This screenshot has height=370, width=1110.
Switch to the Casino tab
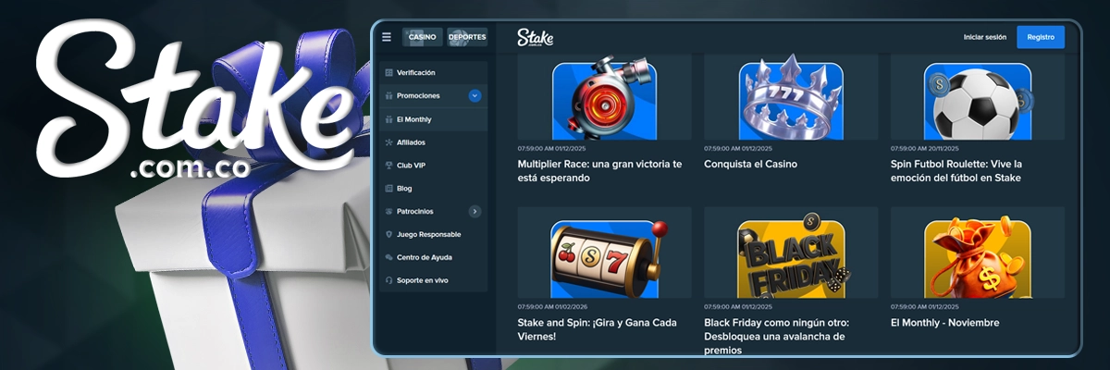click(x=422, y=37)
